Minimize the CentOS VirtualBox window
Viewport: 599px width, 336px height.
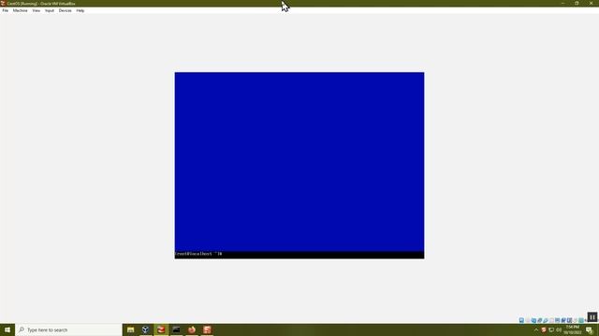pyautogui.click(x=562, y=3)
